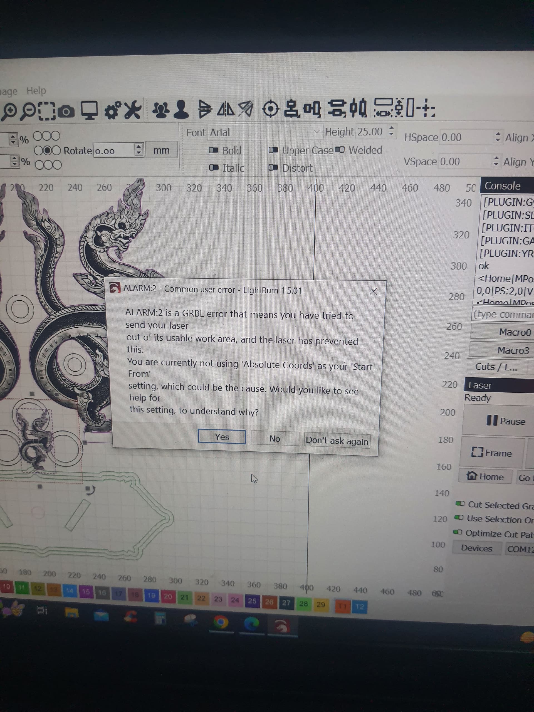This screenshot has height=712, width=534.
Task: Open Google Chrome from the taskbar
Action: tap(221, 622)
